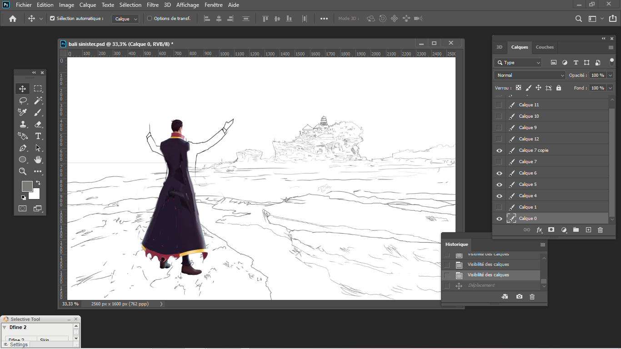Select the Lasso tool
621x349 pixels.
(22, 100)
